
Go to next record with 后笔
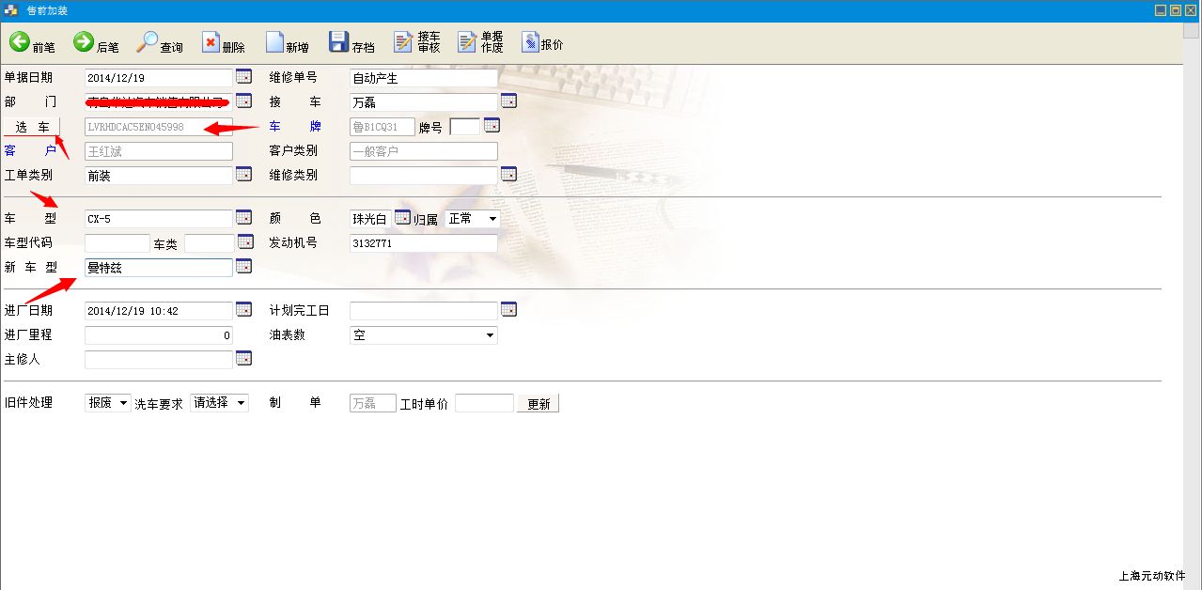pos(96,43)
